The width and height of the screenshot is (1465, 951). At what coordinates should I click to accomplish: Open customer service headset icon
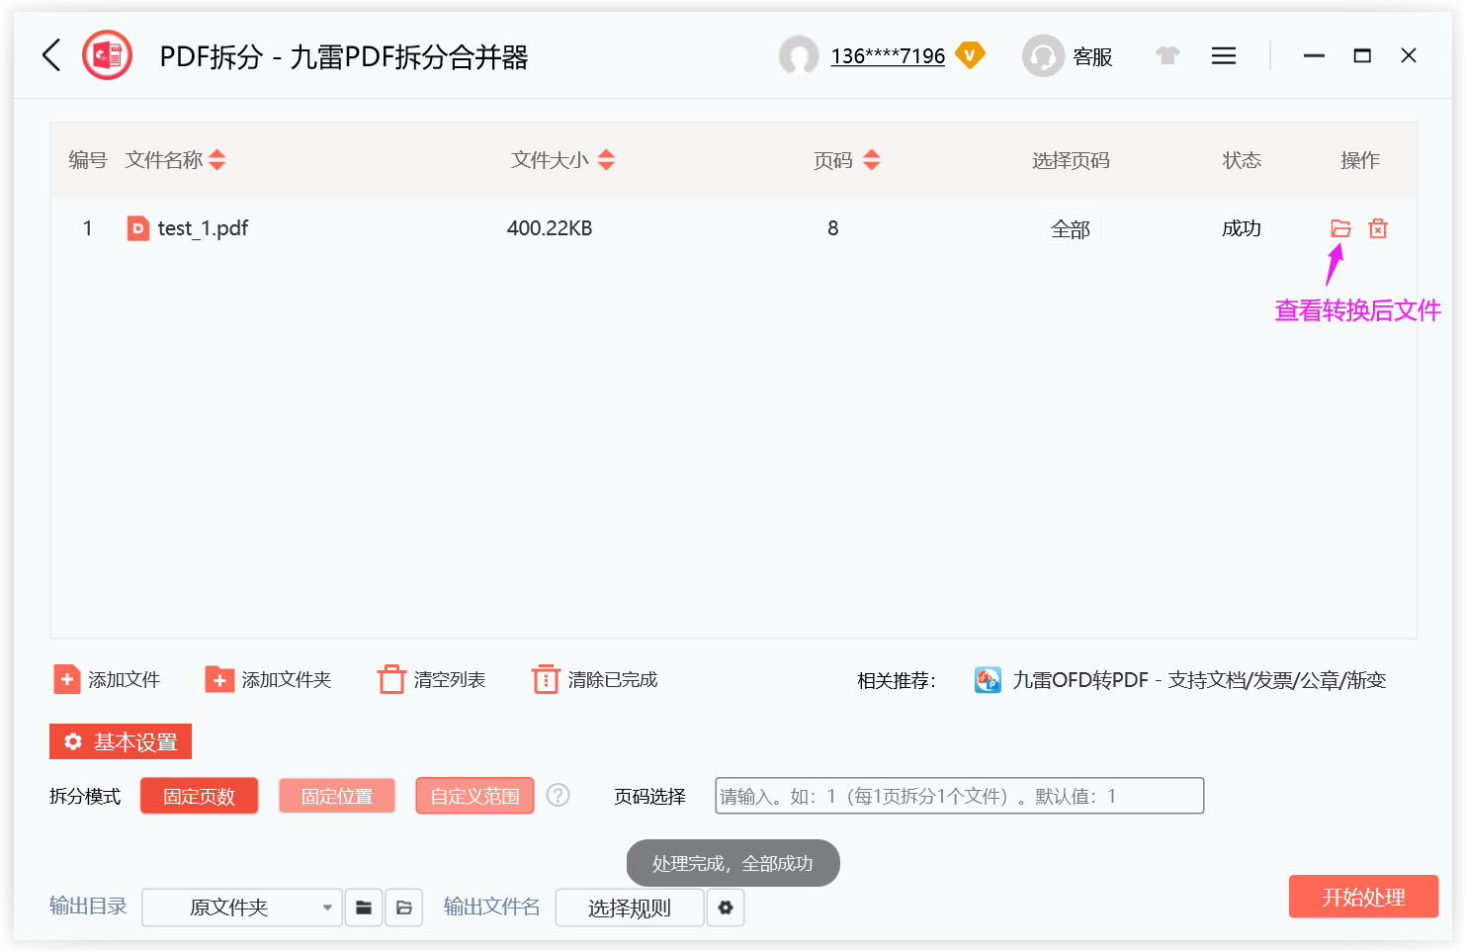(1043, 55)
